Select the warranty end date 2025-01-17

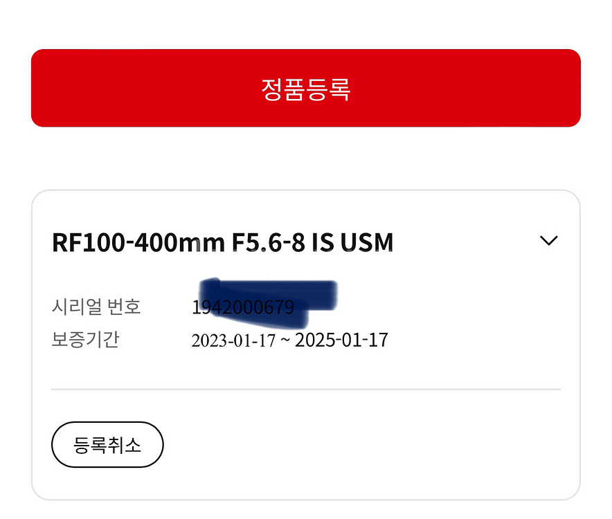(x=341, y=340)
